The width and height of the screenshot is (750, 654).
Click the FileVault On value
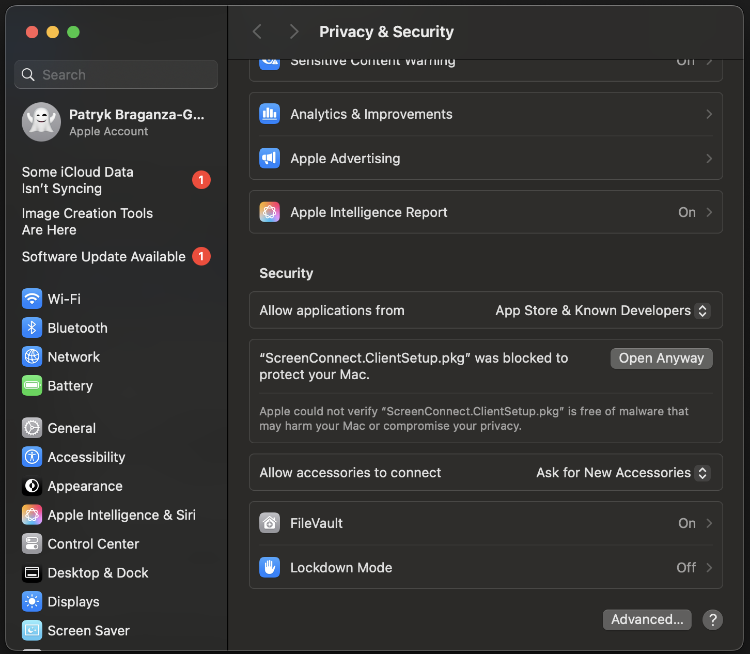(x=687, y=523)
